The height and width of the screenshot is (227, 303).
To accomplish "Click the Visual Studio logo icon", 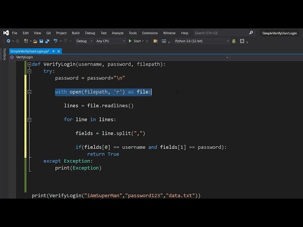I will [6, 33].
